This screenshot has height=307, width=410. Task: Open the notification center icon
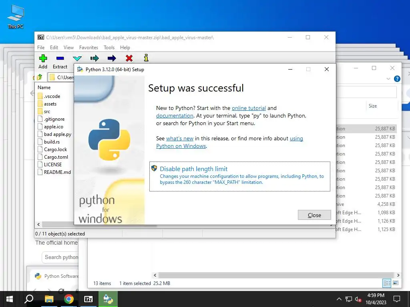tap(397, 299)
